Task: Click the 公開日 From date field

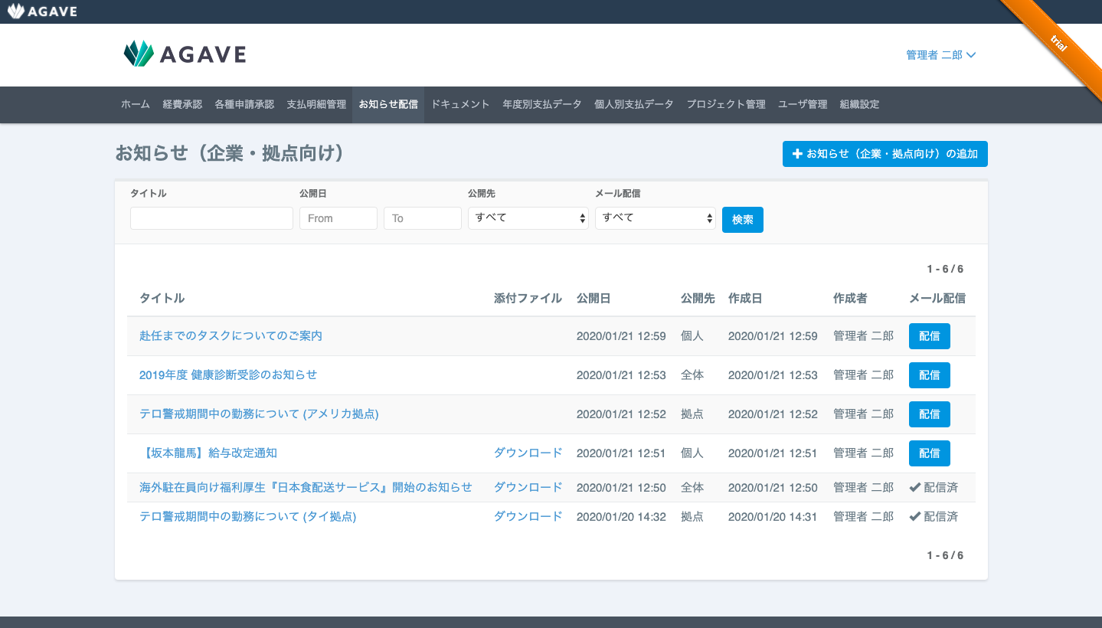Action: (x=338, y=218)
